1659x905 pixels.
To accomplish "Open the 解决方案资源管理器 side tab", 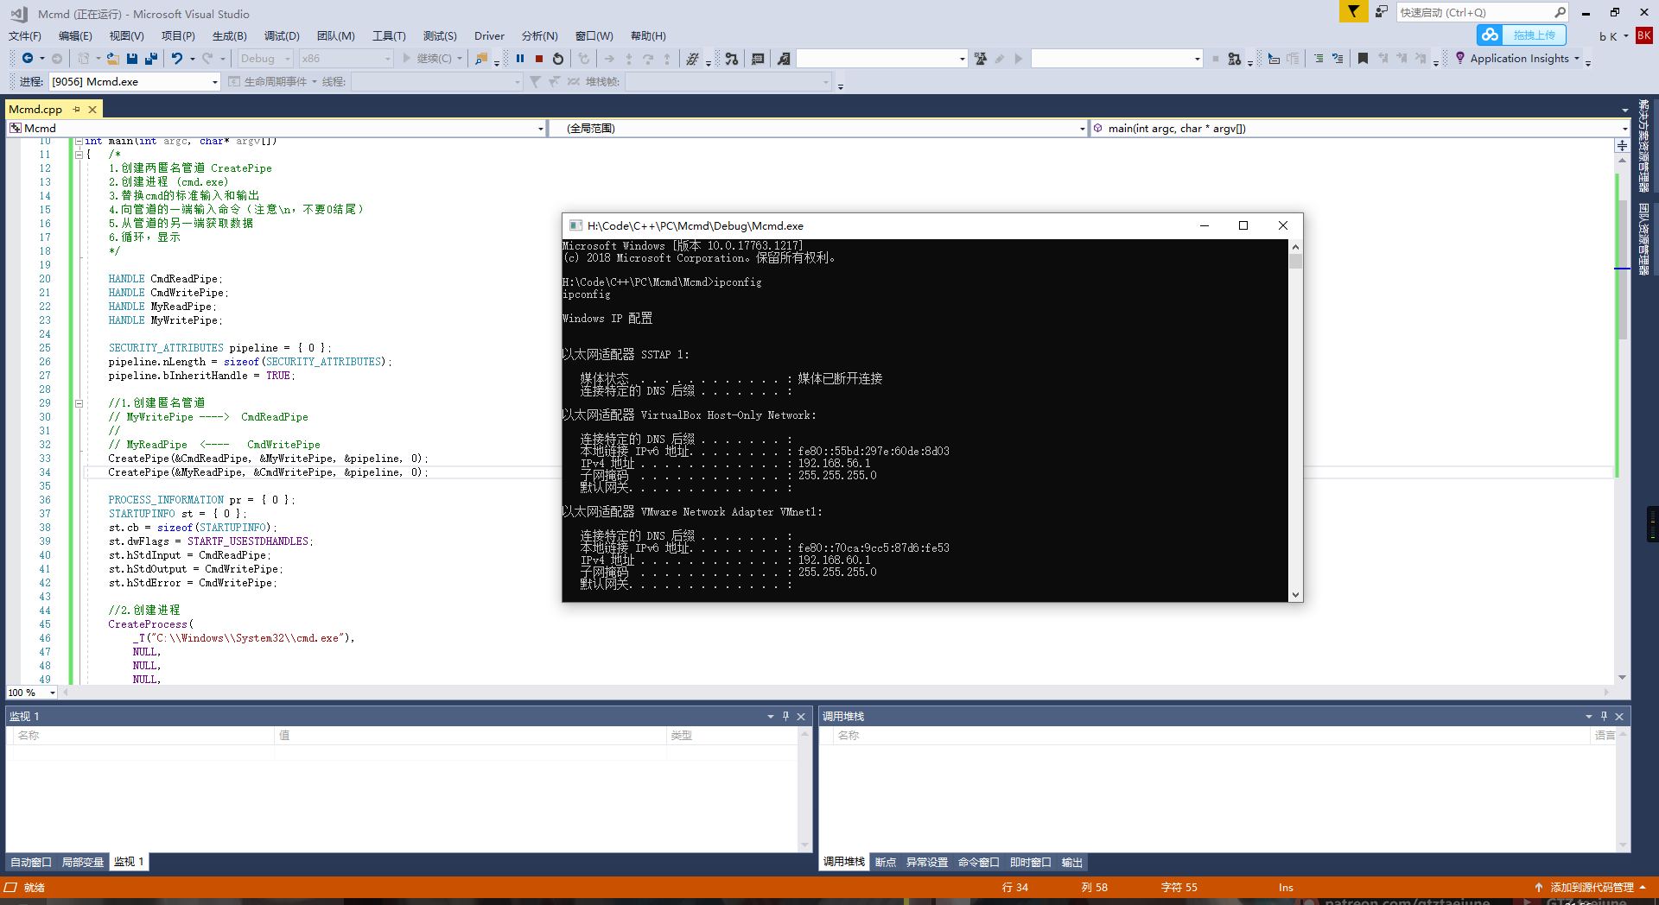I will coord(1643,146).
